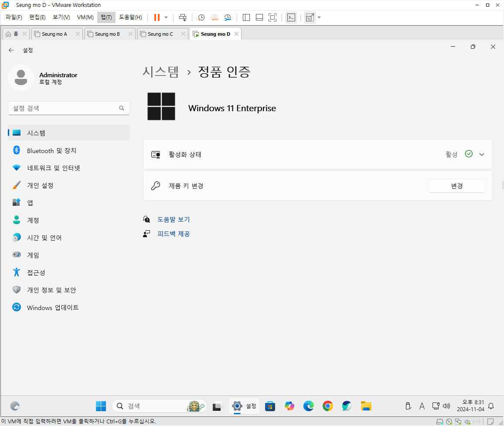The height and width of the screenshot is (426, 504).
Task: Open File Explorer from the taskbar
Action: pos(366,406)
